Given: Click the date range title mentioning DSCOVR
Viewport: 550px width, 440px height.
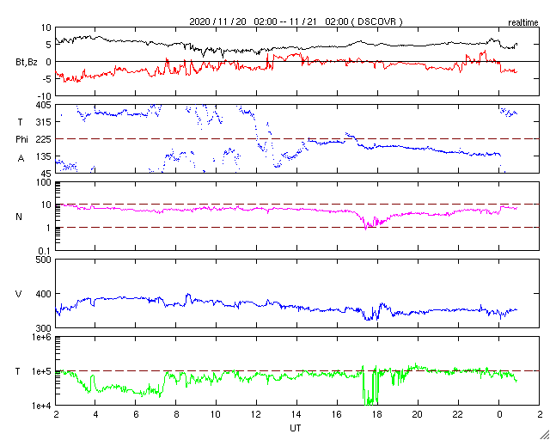Looking at the screenshot, I should pos(296,21).
